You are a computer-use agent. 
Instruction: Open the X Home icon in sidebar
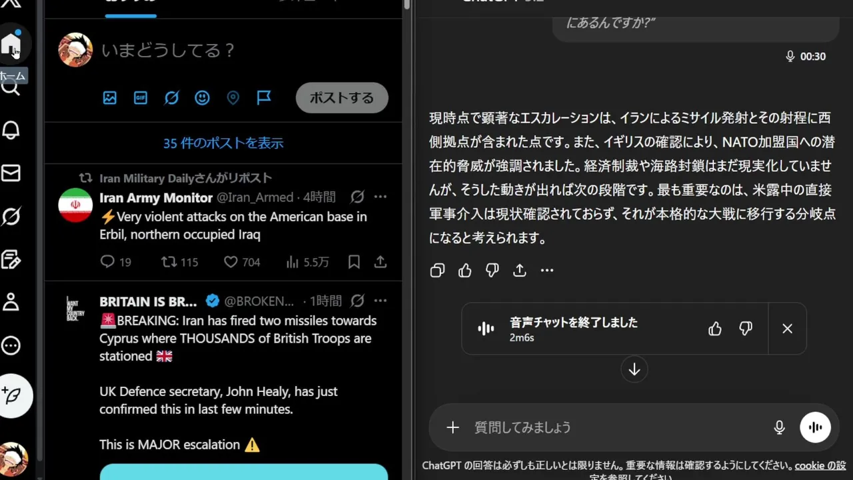click(x=11, y=44)
